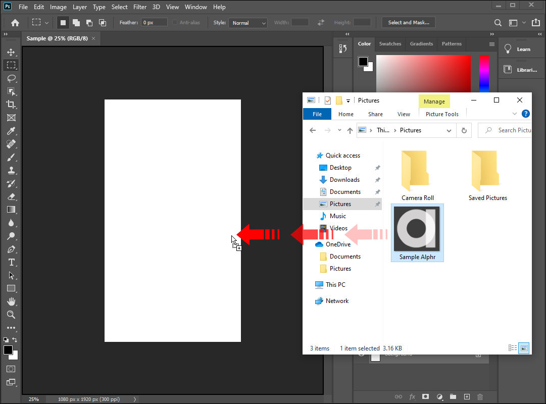
Task: Select the Spot Healing Brush tool
Action: point(11,144)
